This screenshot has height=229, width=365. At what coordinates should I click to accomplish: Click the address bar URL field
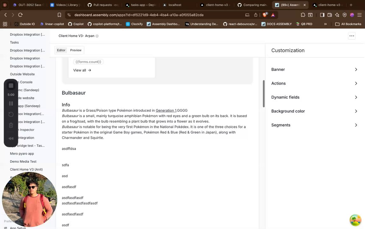coord(139,15)
